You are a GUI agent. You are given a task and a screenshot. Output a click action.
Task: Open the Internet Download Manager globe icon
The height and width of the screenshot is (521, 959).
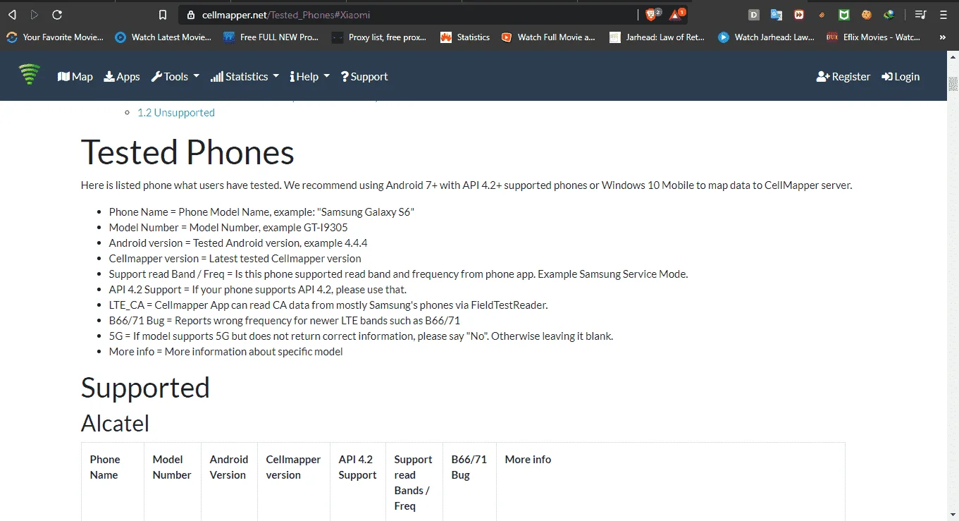pyautogui.click(x=889, y=14)
